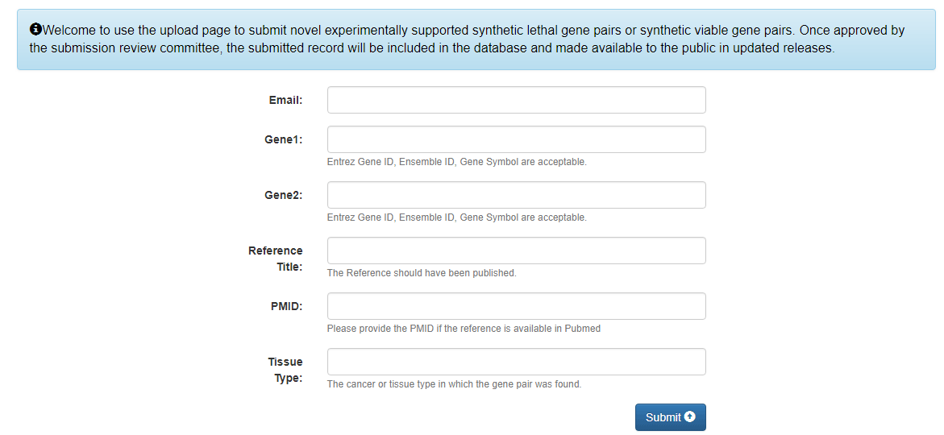Click the Reference Title input field

pyautogui.click(x=516, y=251)
